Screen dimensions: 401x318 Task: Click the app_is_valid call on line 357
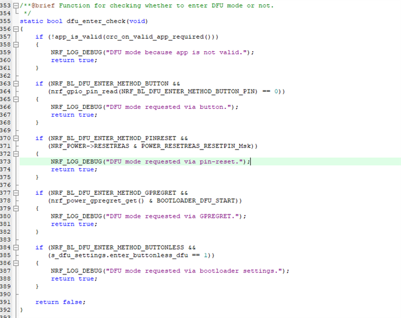(x=79, y=37)
